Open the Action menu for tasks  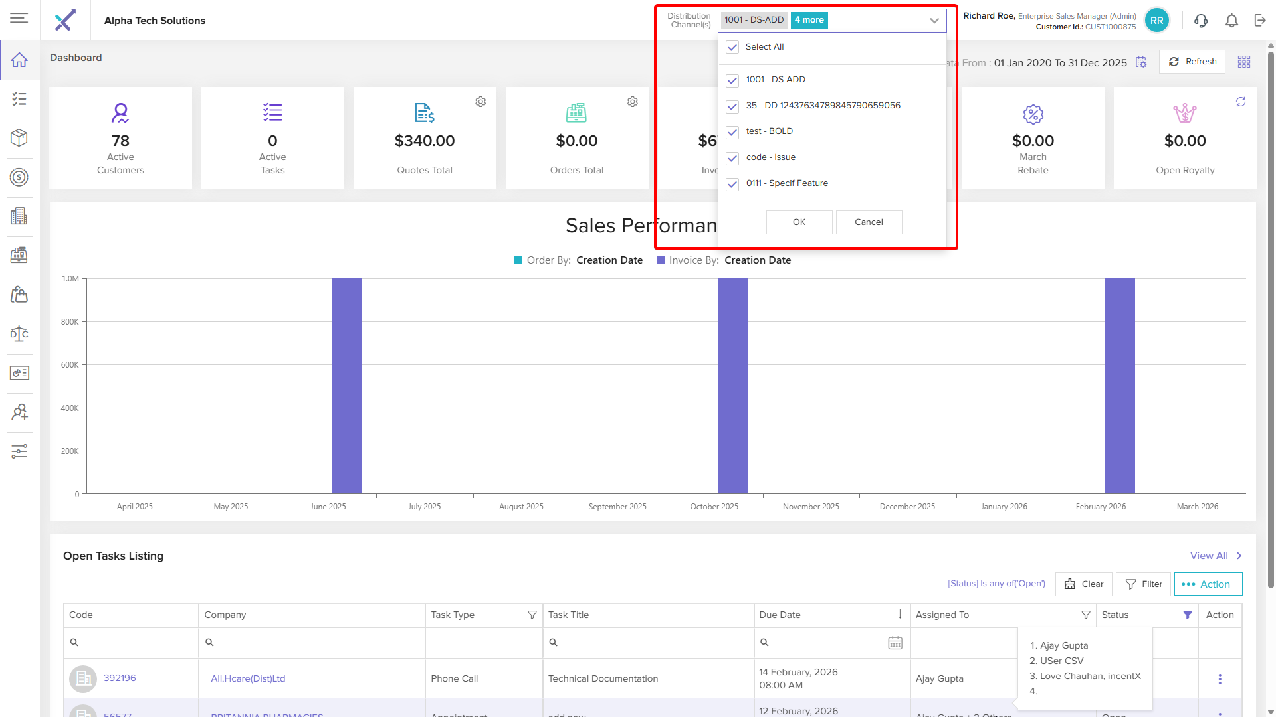pyautogui.click(x=1208, y=584)
